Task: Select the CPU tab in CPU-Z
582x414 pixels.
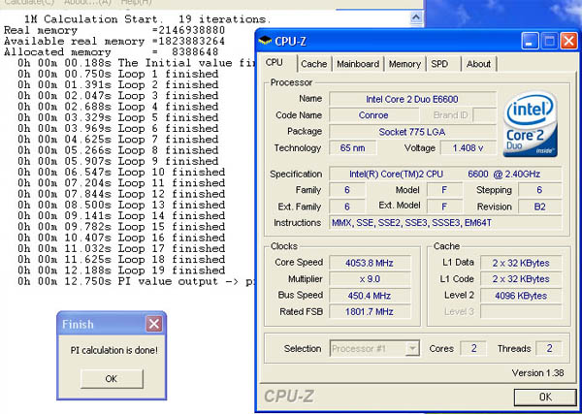Action: pyautogui.click(x=275, y=63)
